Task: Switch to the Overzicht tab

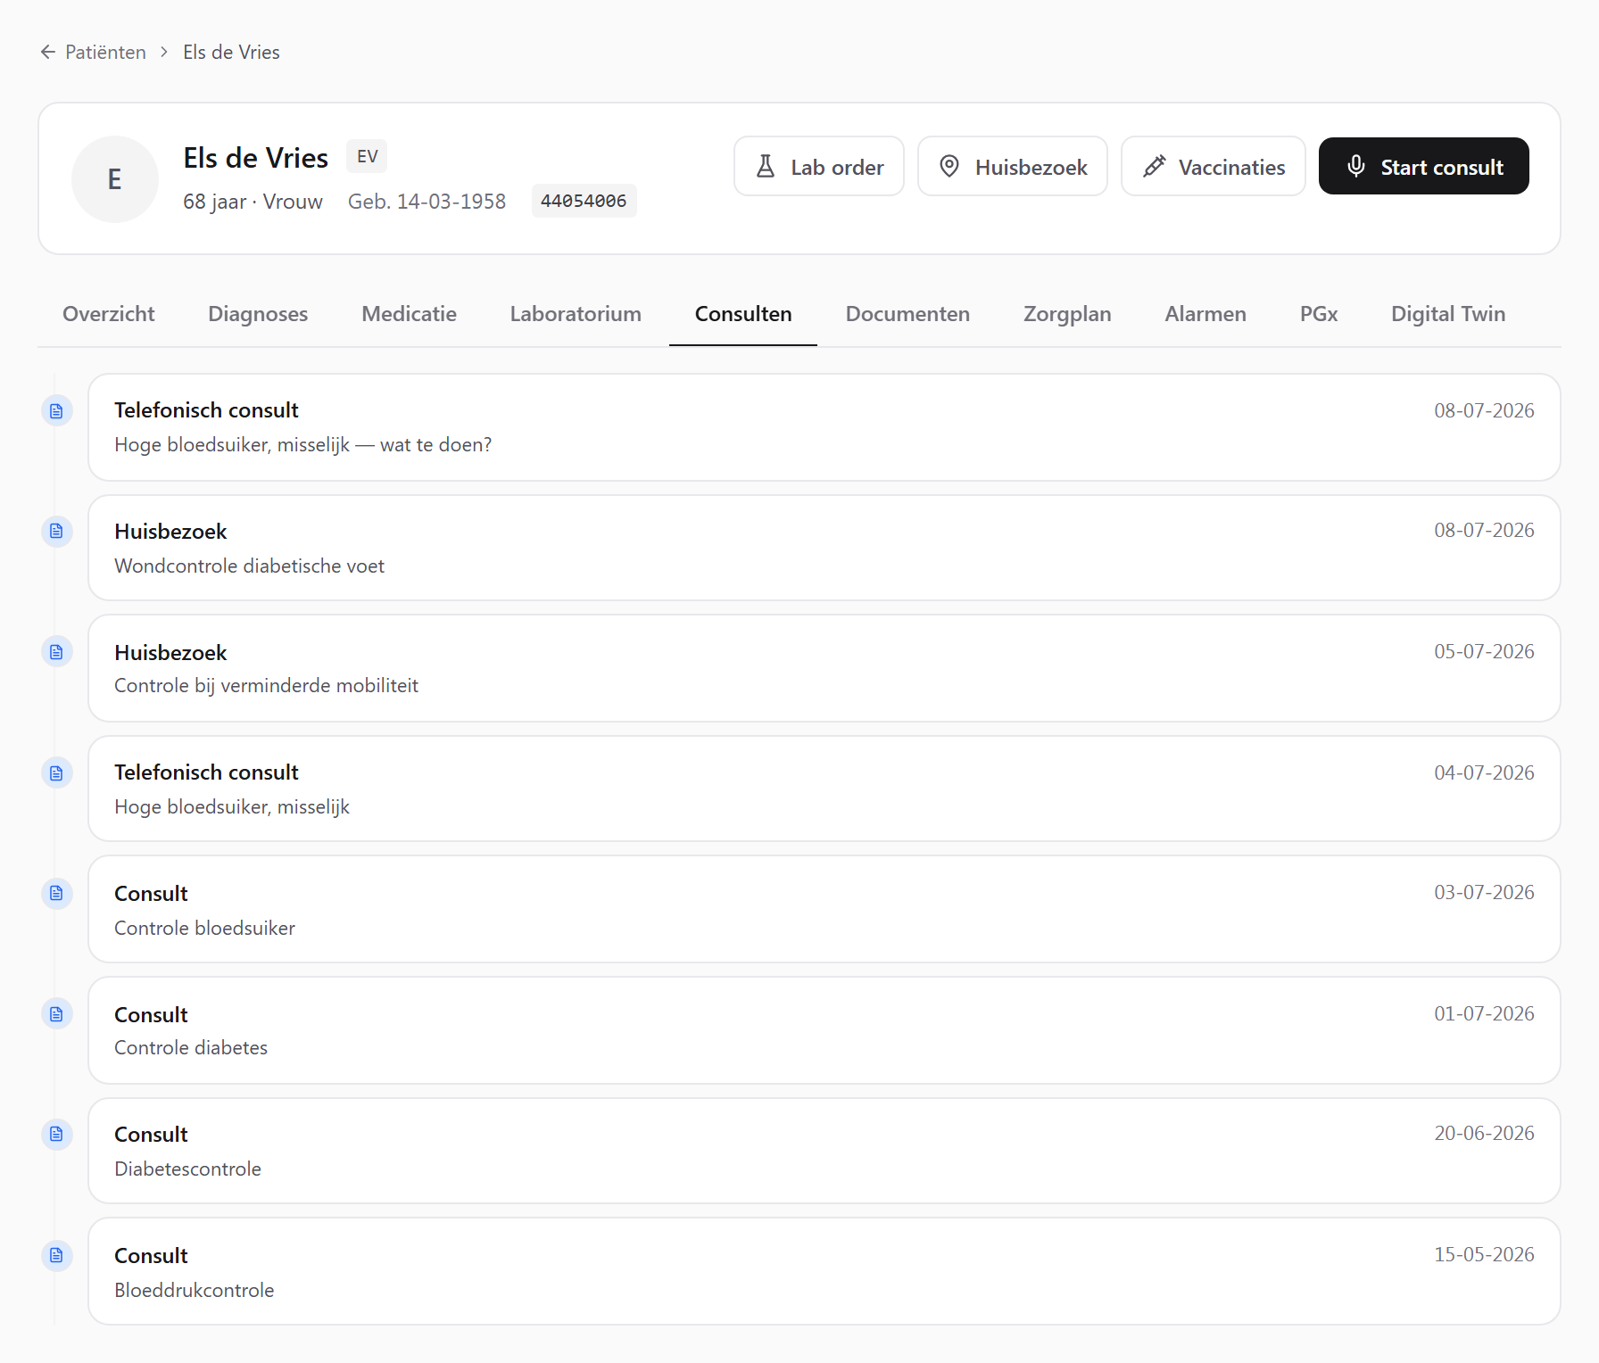Action: (108, 314)
